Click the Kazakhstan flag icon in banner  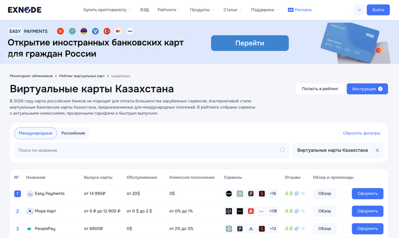click(72, 31)
